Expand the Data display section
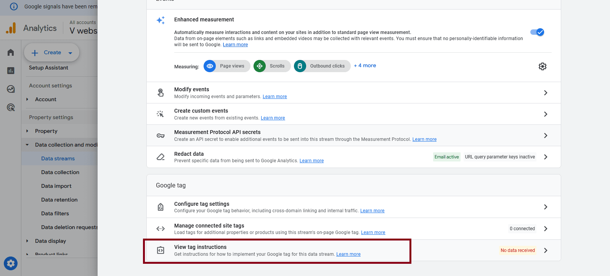The width and height of the screenshot is (610, 276). (27, 241)
